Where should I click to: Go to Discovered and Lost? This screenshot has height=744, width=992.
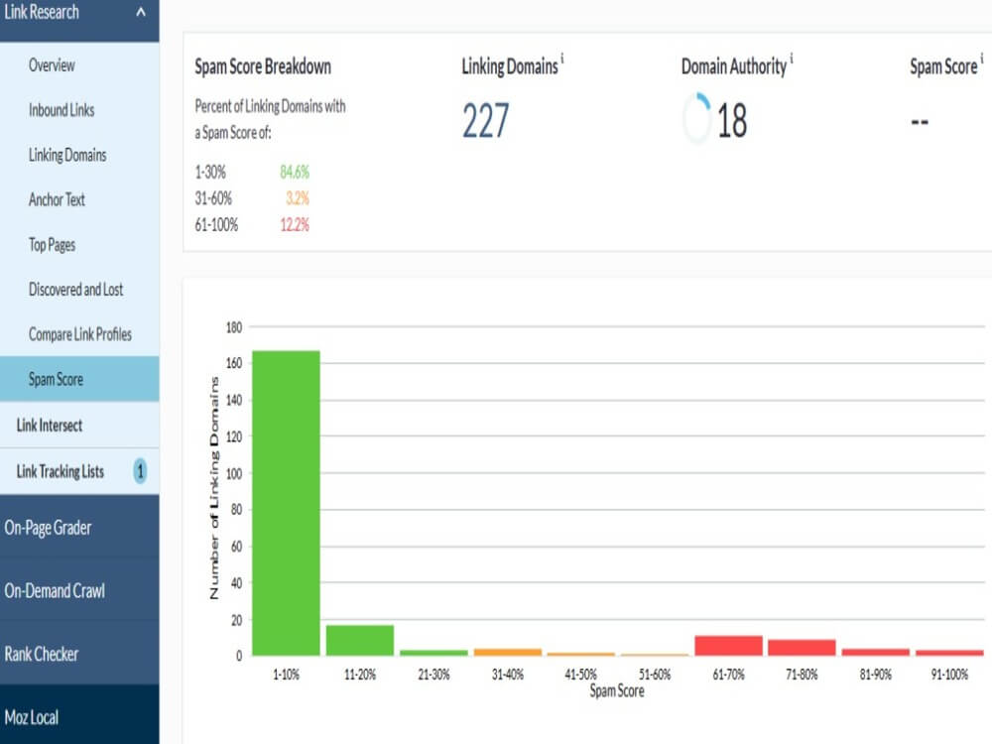click(x=76, y=290)
